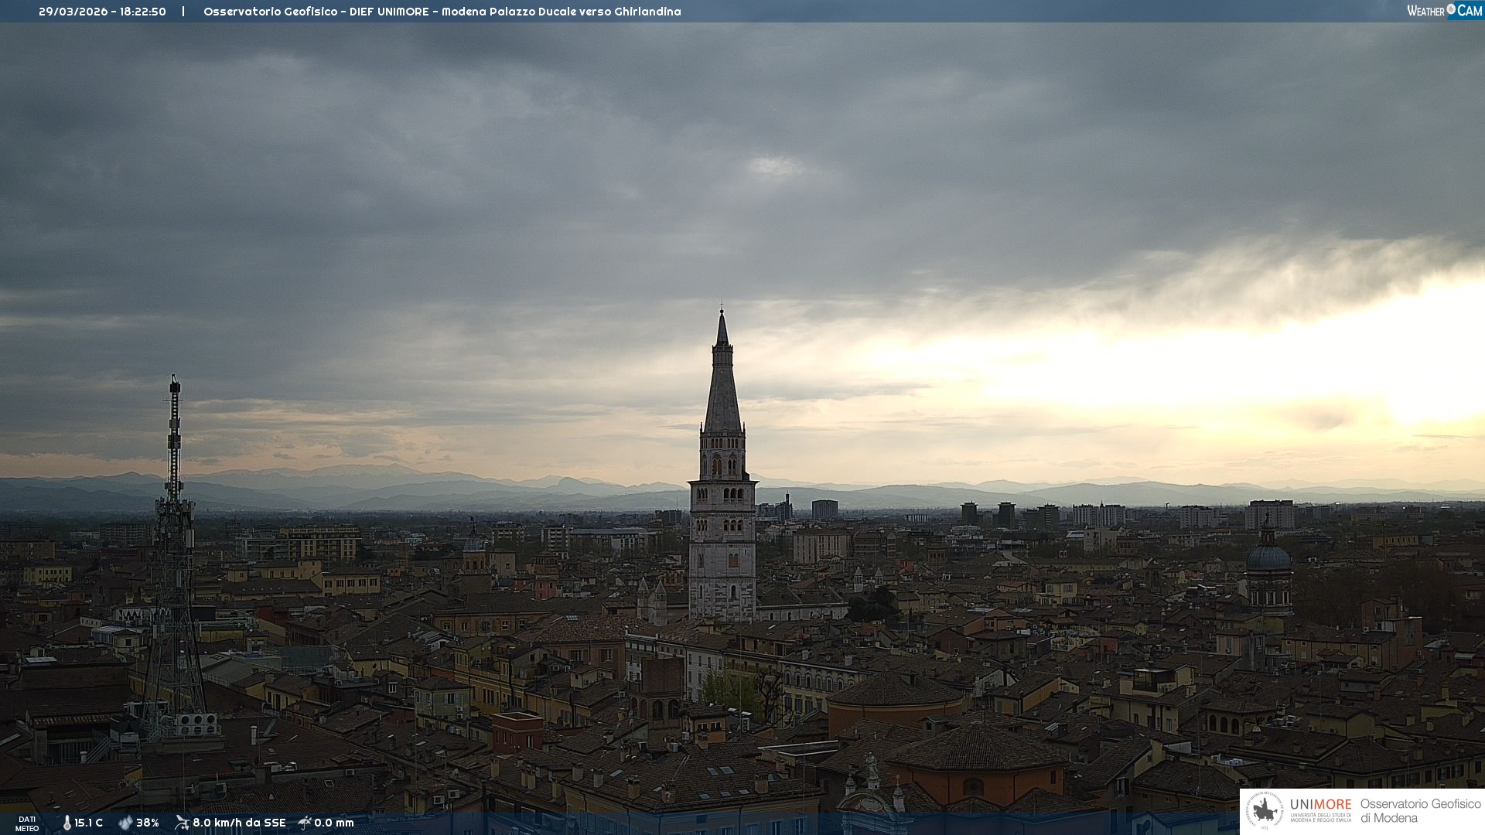Click the 18:22:50 time stamp
This screenshot has height=835, width=1485.
coord(143,12)
